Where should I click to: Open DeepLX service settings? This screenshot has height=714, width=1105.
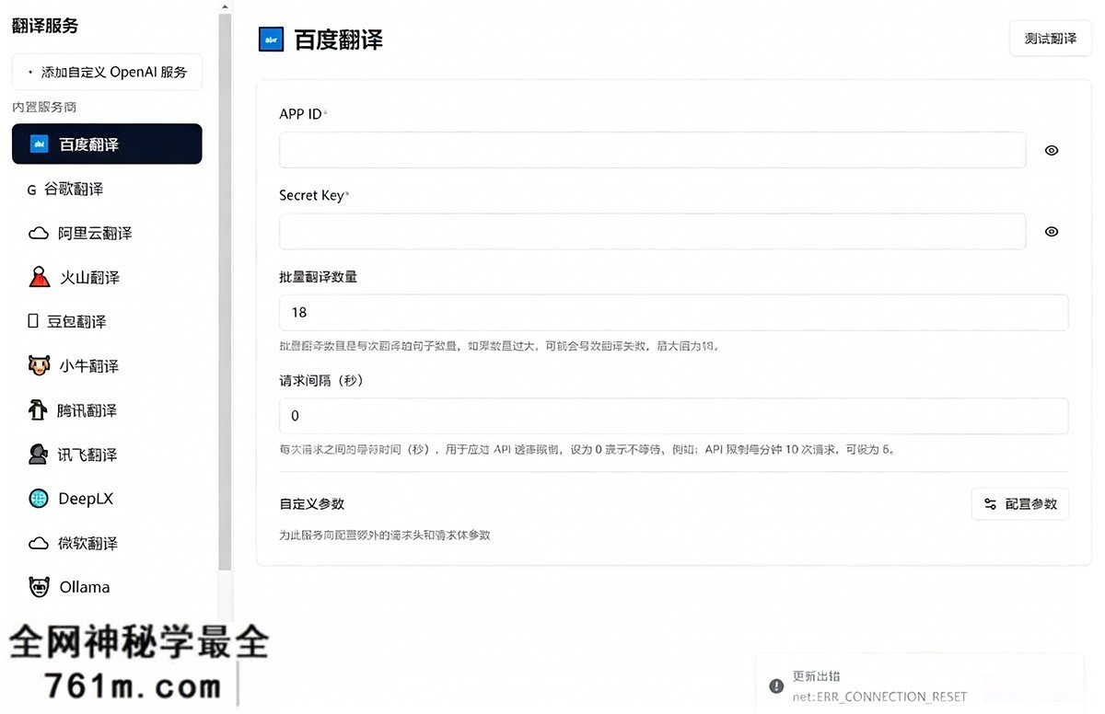point(107,499)
